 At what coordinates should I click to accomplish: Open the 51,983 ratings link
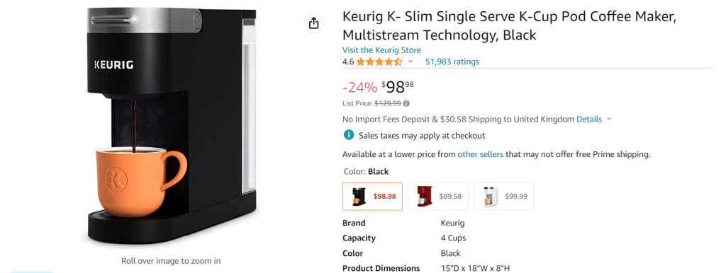point(452,62)
